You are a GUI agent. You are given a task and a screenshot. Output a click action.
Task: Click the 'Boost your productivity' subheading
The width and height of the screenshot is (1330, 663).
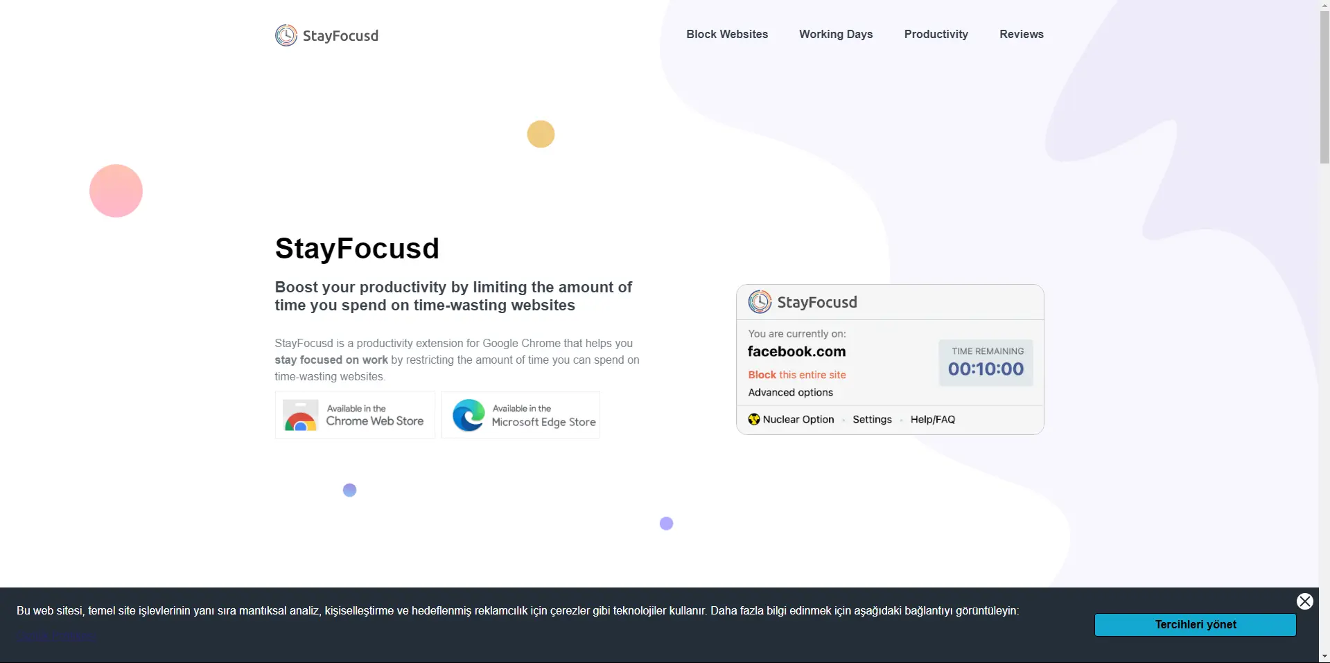453,297
